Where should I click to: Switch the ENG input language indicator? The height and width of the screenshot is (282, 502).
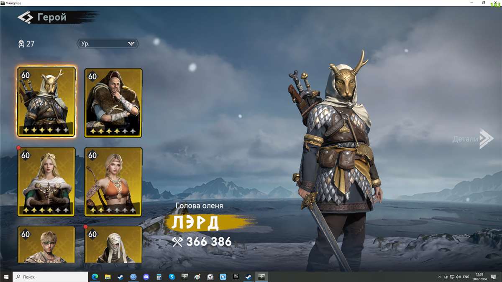(466, 277)
